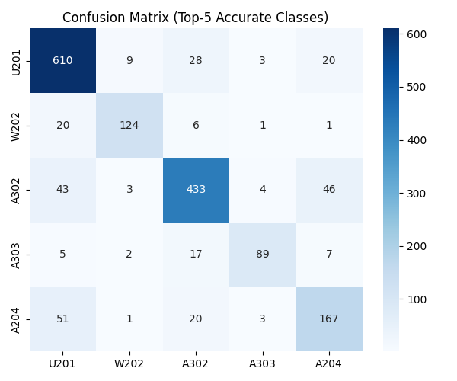
Task: Choose the cell with value 43
Action: [x=63, y=190]
